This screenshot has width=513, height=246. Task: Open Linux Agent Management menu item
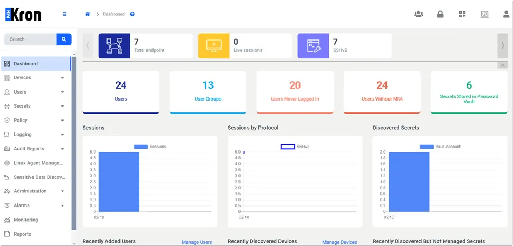pyautogui.click(x=36, y=163)
